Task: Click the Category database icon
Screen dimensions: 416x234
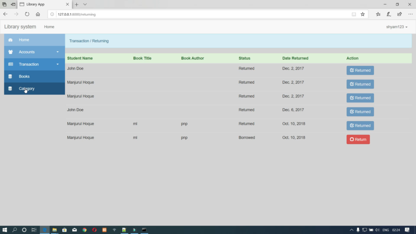Action: [10, 89]
